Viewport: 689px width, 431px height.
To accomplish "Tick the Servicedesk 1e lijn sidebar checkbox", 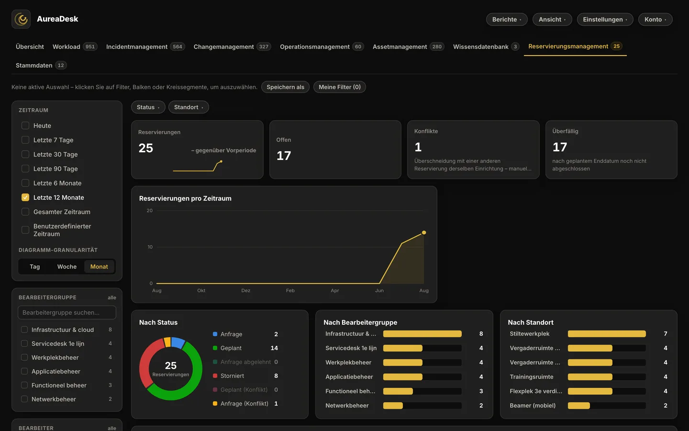I will (x=24, y=343).
